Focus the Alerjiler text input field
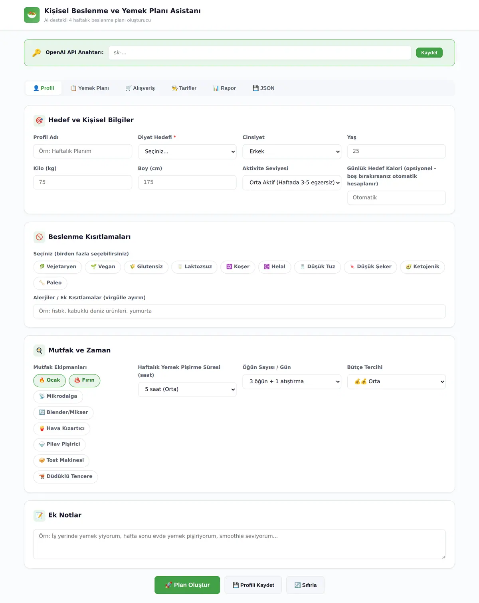The width and height of the screenshot is (479, 603). 239,311
